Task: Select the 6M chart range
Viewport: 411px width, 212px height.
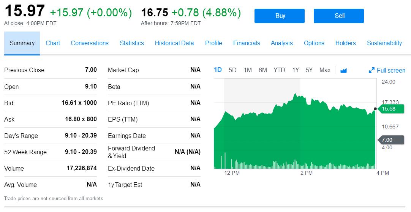Action: [262, 70]
